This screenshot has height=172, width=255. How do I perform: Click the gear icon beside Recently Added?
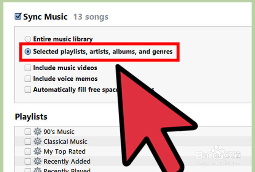click(x=37, y=161)
